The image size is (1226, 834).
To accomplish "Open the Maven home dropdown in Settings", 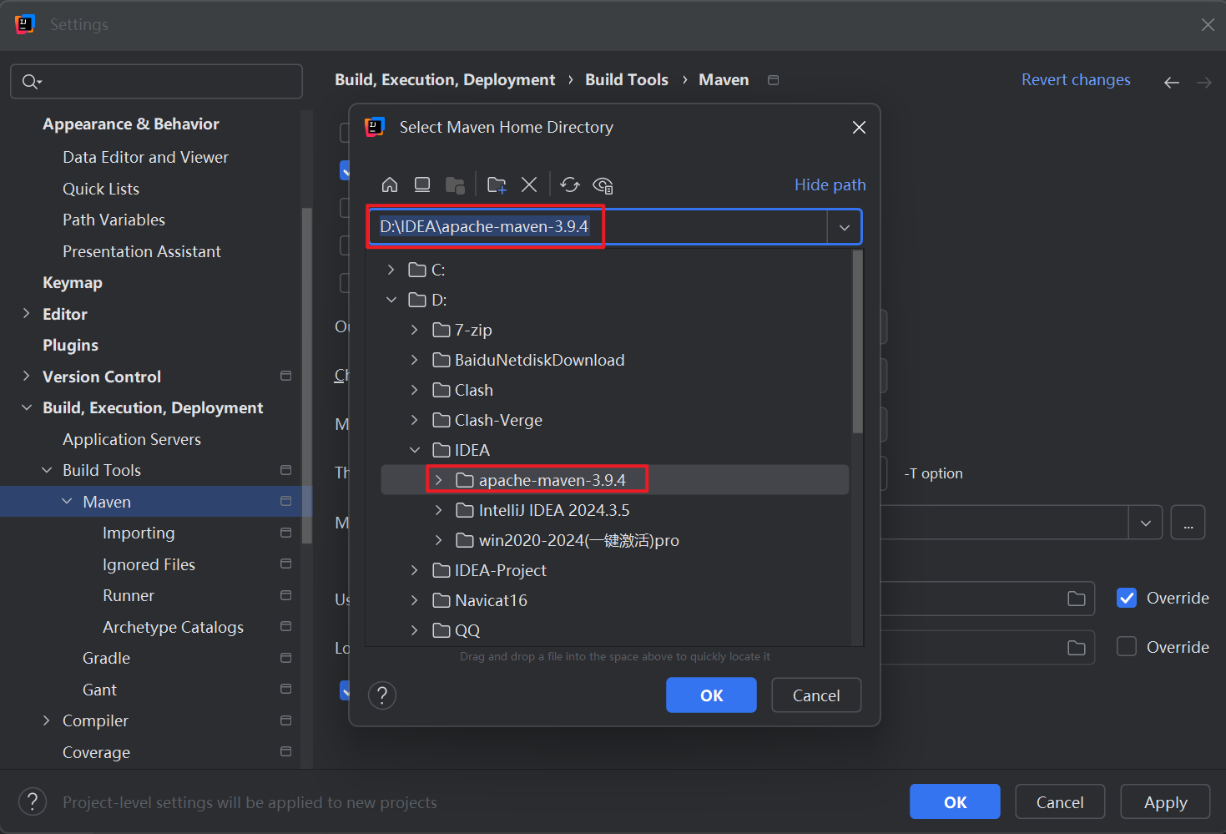I will [1146, 523].
